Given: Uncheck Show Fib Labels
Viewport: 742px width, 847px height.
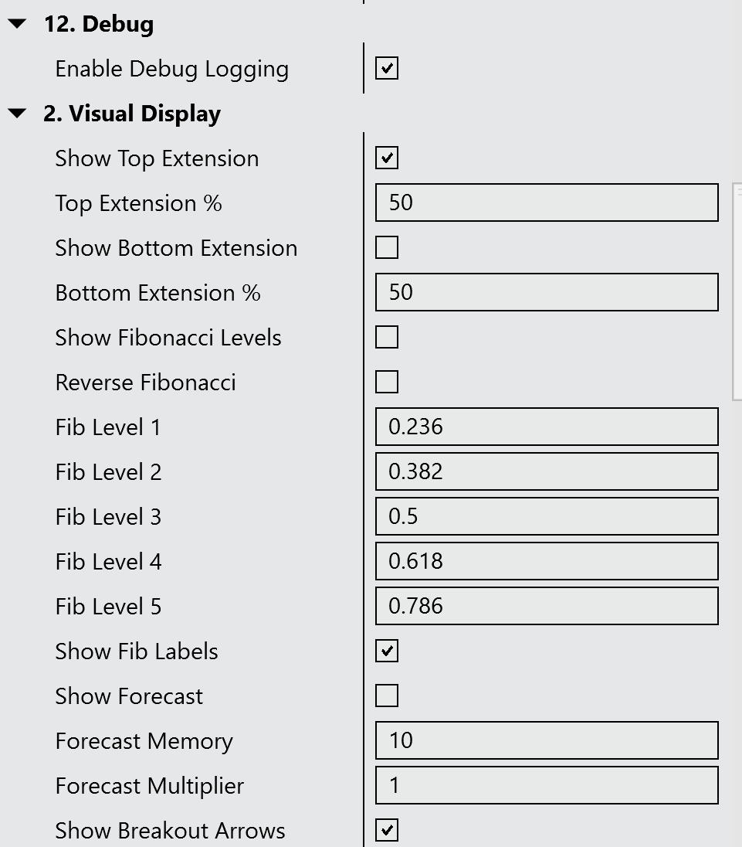Looking at the screenshot, I should [387, 651].
